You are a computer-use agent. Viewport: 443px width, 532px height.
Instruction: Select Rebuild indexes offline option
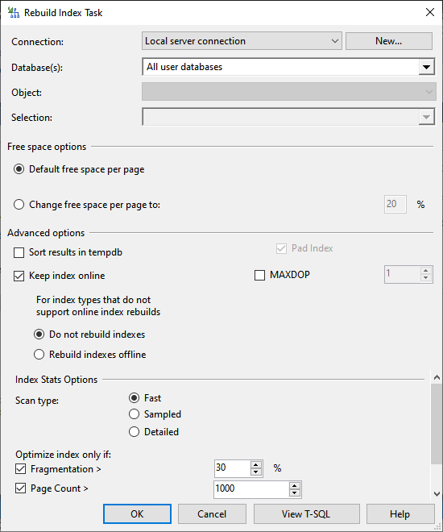(39, 355)
